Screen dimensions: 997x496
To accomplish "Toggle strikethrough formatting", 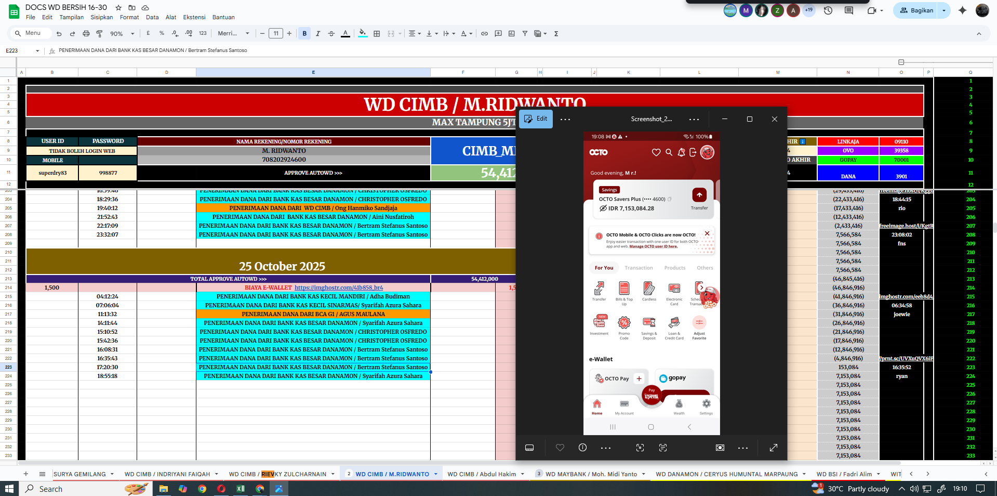I will [x=331, y=34].
